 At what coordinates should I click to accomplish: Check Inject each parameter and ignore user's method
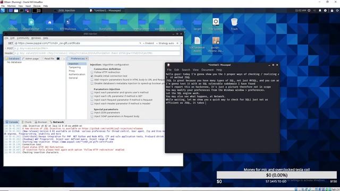[92, 92]
